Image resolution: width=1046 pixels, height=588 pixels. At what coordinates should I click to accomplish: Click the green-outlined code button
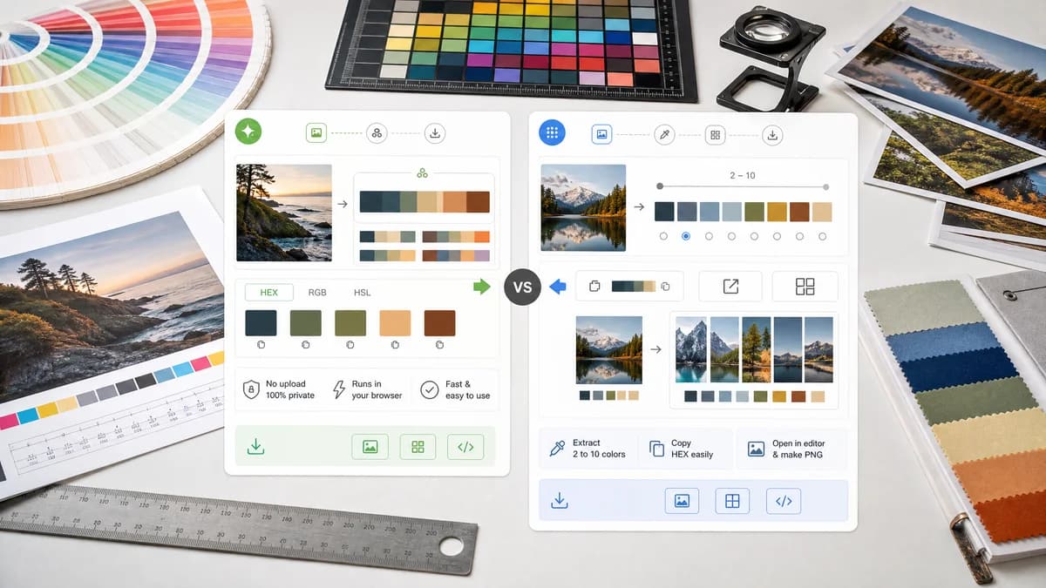click(465, 447)
